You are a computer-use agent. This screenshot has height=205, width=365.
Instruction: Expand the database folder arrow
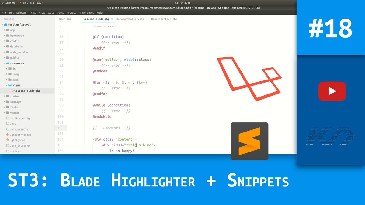pyautogui.click(x=4, y=46)
